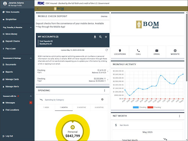
Task: Download accounts using the download icon
Action: pos(95,37)
